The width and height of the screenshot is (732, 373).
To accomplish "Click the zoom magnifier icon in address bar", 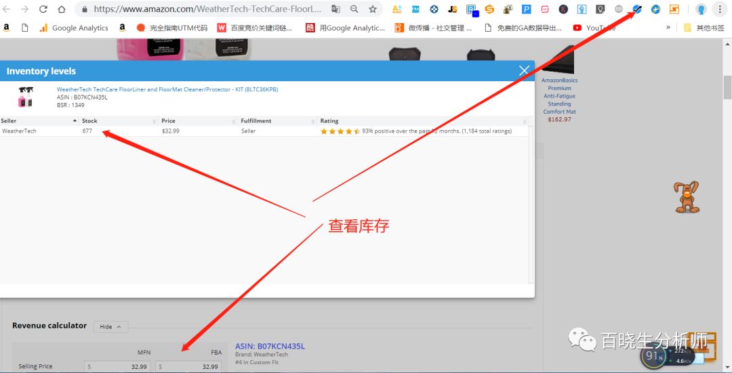I will click(354, 9).
